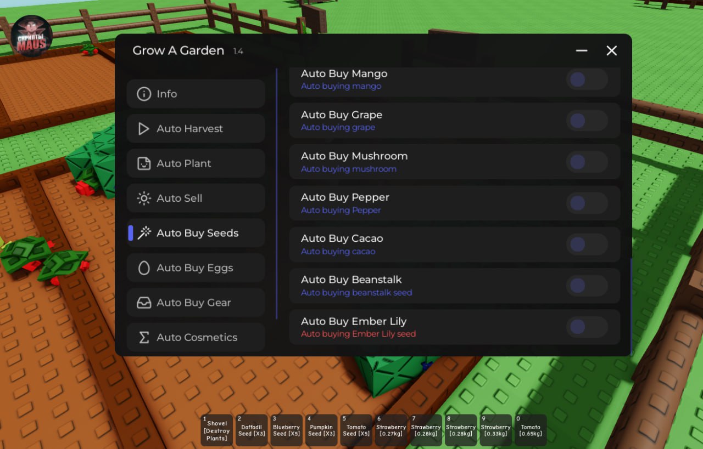Select Shovel in hotbar slot 1
703x449 pixels.
click(x=217, y=430)
